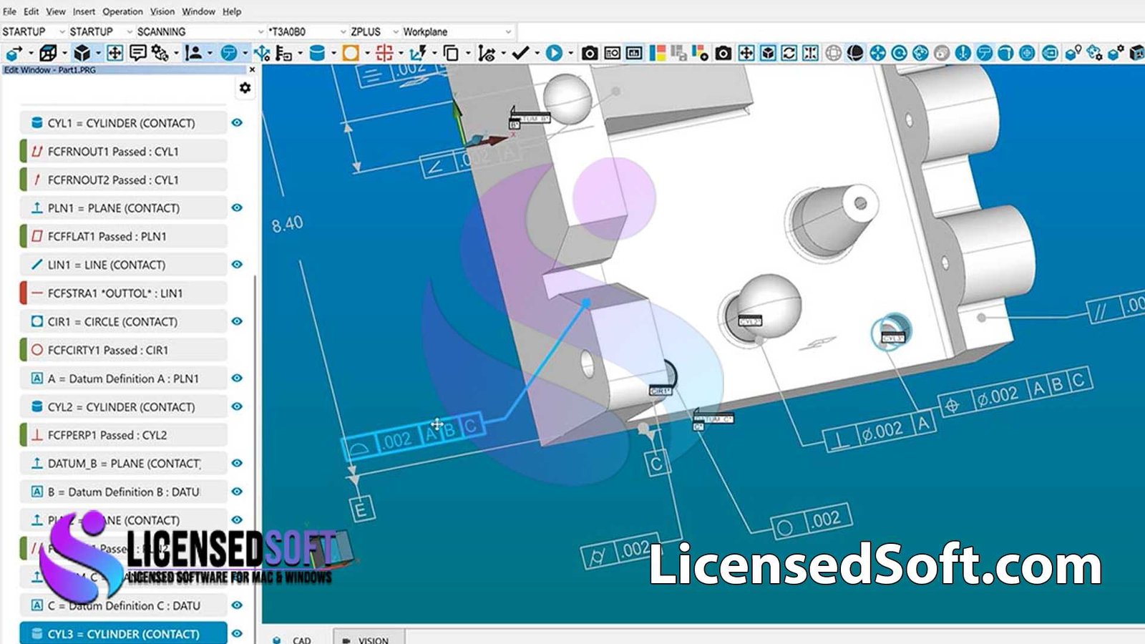Image resolution: width=1145 pixels, height=644 pixels.
Task: Click the copy pages icon
Action: [x=451, y=53]
